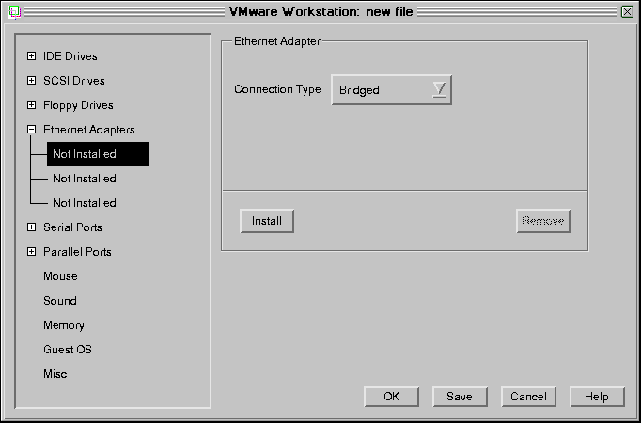
Task: Click the Save button
Action: pos(460,397)
